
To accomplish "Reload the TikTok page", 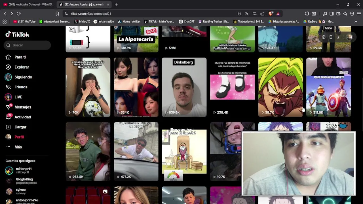I will pos(19,14).
